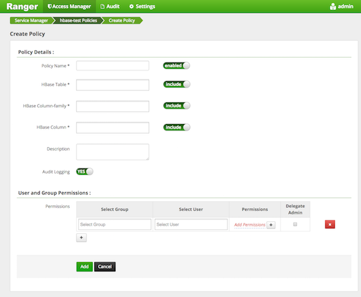Image resolution: width=361 pixels, height=297 pixels.
Task: Open the Audit tab
Action: click(109, 7)
